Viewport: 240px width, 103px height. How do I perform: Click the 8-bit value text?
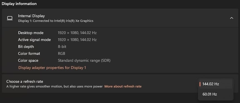[62, 47]
